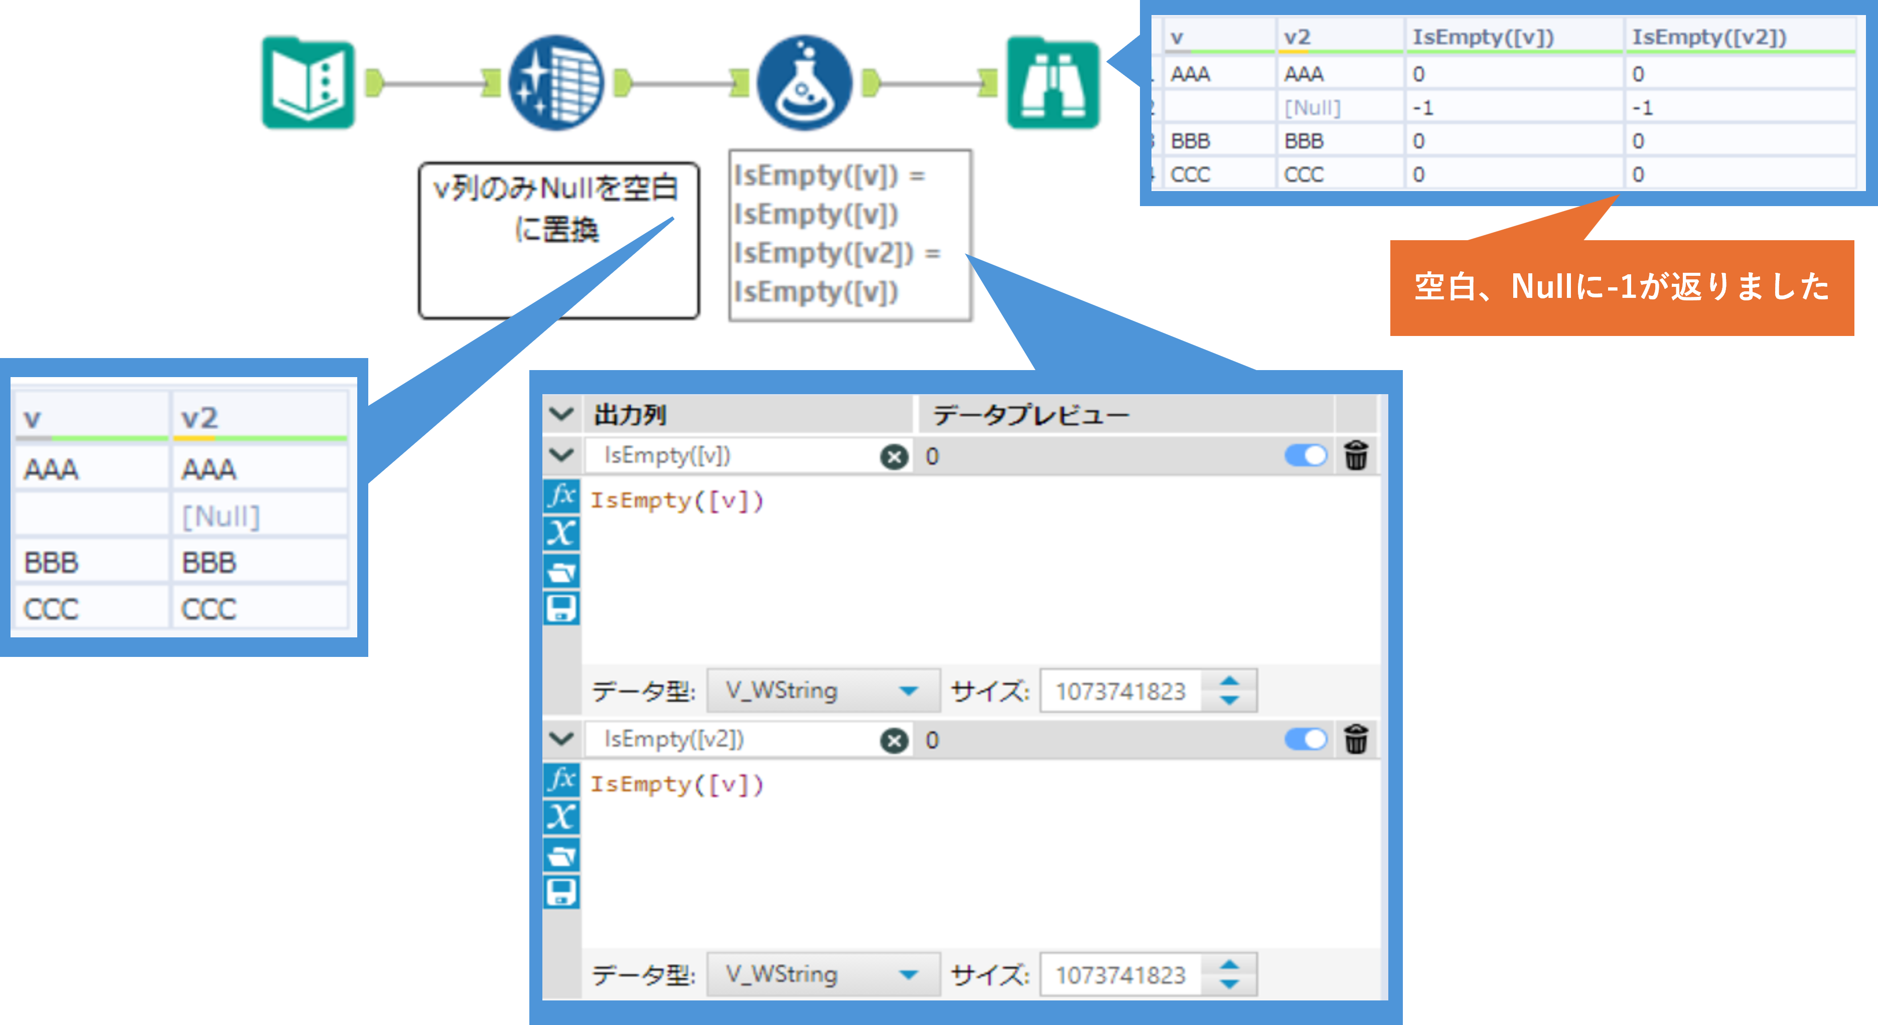Open the X columns and constants list for the second expression

coord(561,817)
